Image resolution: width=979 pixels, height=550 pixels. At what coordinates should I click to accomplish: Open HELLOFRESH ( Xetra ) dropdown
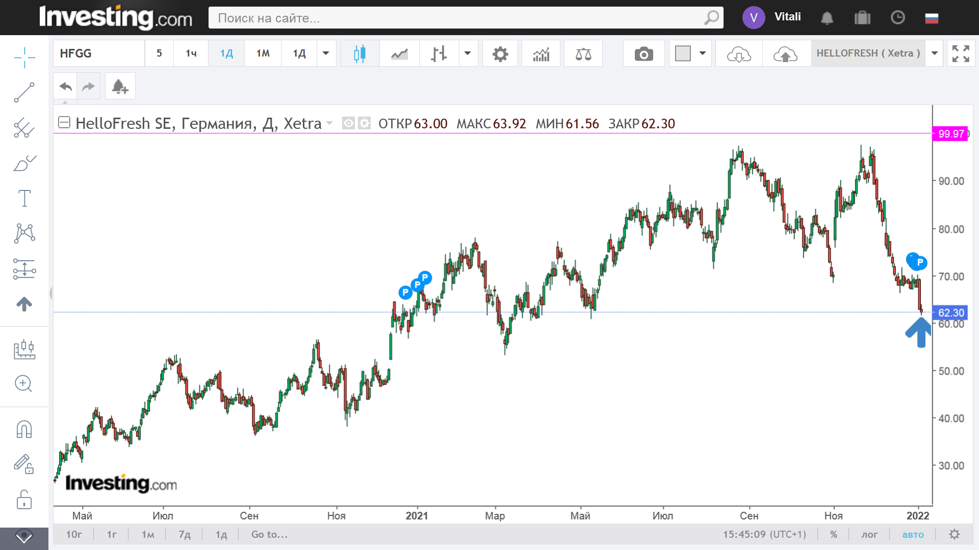(935, 53)
